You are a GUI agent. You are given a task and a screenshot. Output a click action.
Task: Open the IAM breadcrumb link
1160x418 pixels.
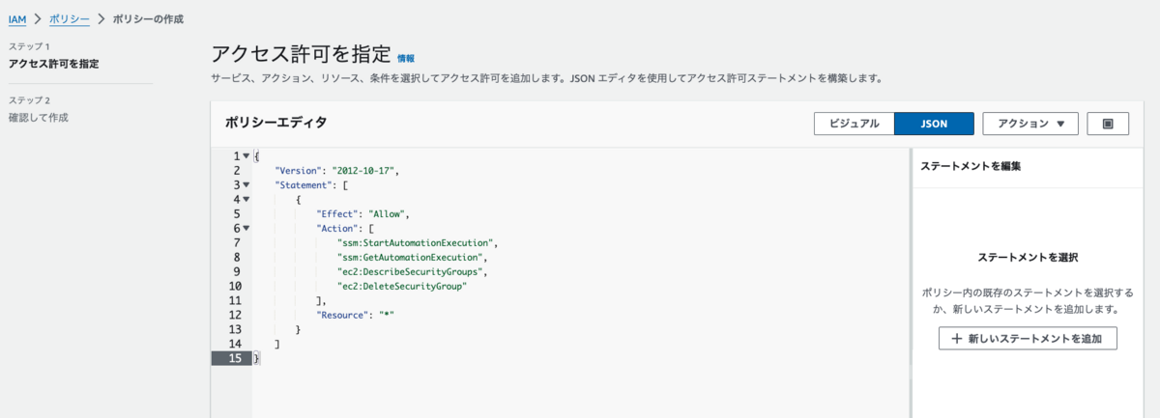17,19
